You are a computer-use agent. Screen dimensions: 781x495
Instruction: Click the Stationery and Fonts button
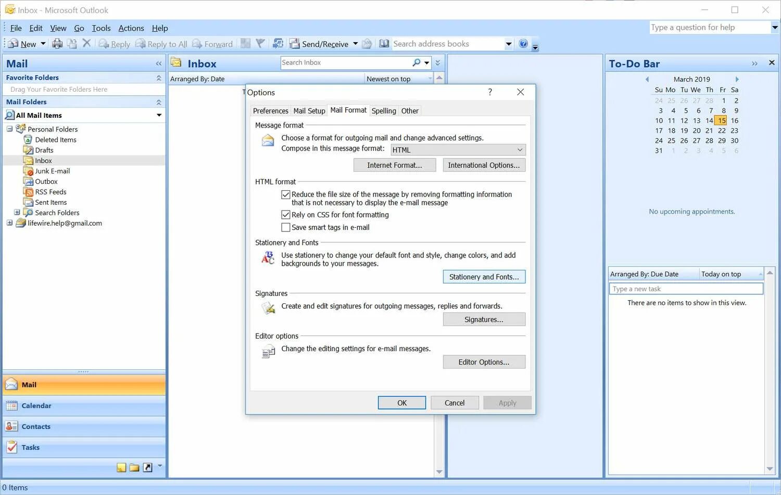(x=484, y=277)
